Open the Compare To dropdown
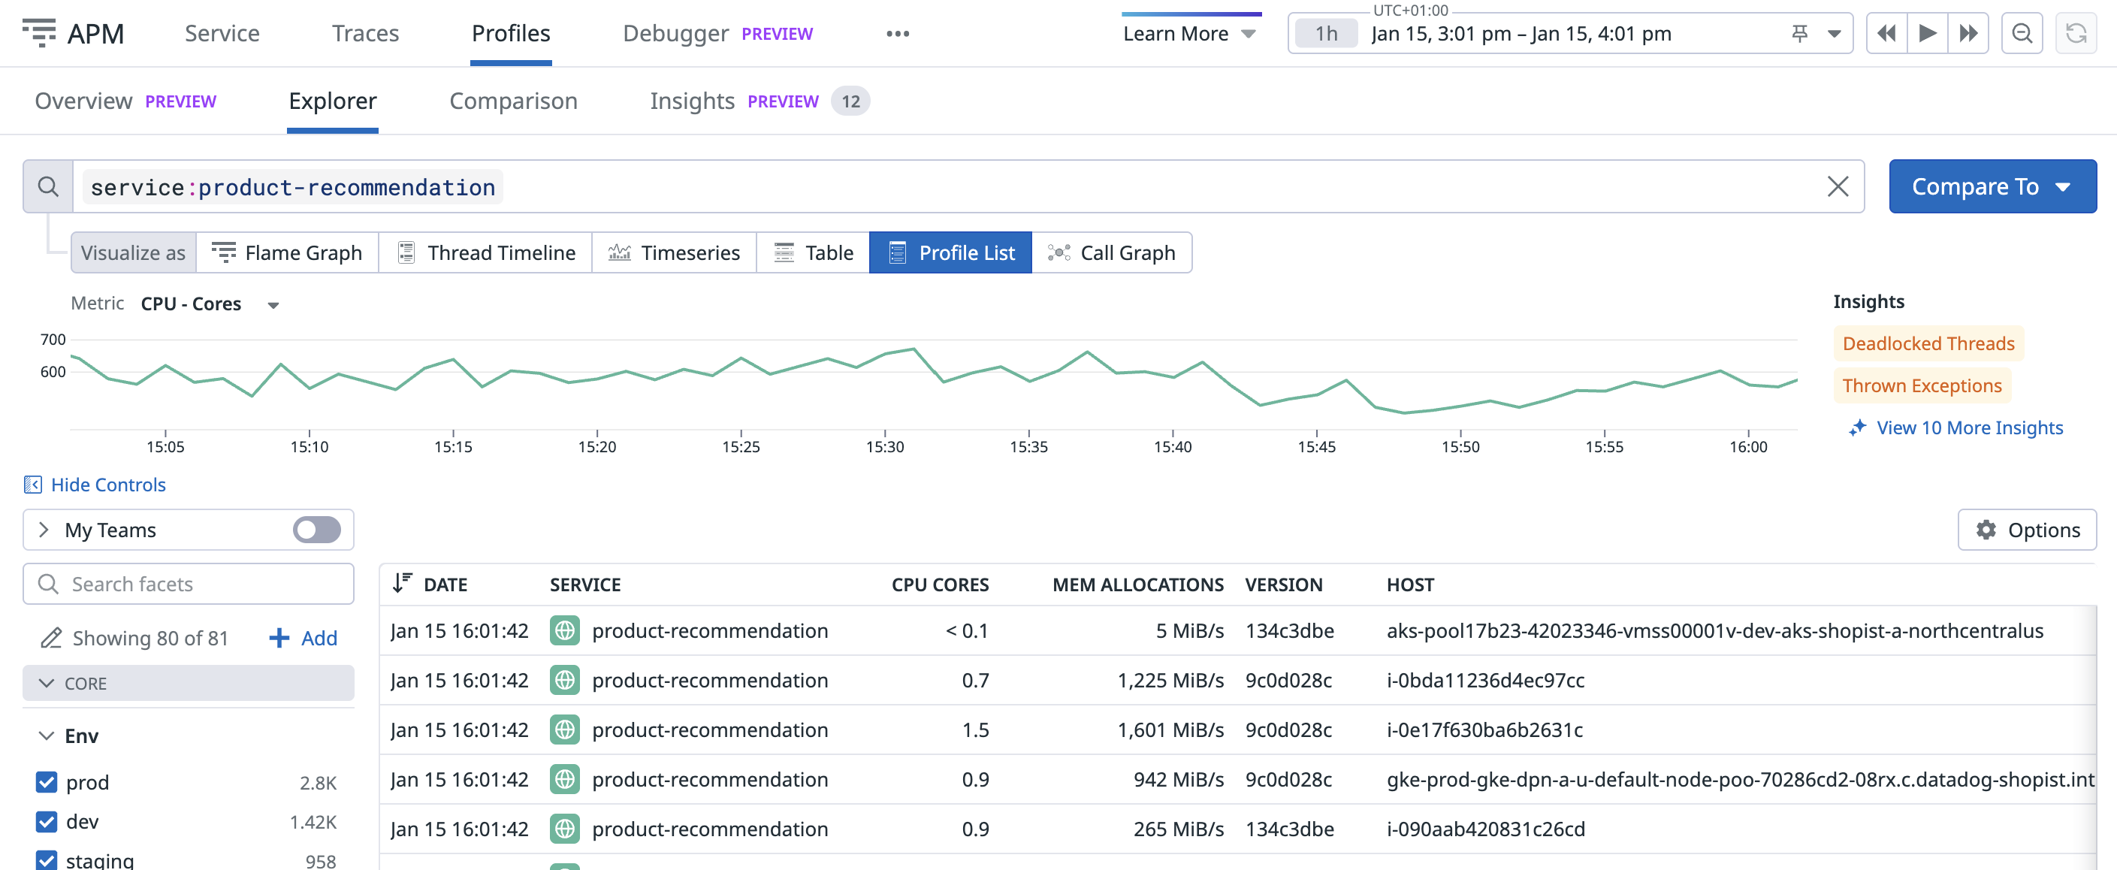The height and width of the screenshot is (870, 2117). tap(1992, 186)
